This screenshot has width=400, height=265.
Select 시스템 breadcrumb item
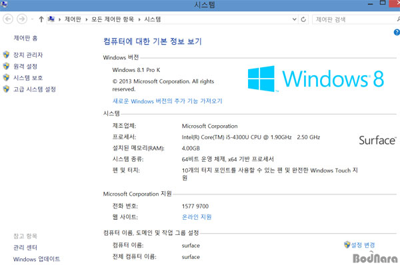point(153,19)
